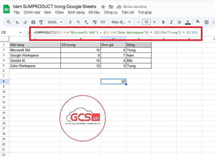Open the borders tool

[207, 22]
